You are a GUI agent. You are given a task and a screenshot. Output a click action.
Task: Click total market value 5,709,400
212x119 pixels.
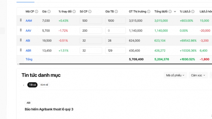(136, 59)
